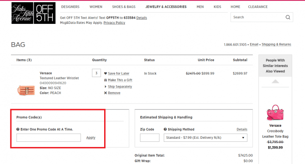The image size is (305, 164).
Task: Click the Email contact link
Action: (254, 44)
